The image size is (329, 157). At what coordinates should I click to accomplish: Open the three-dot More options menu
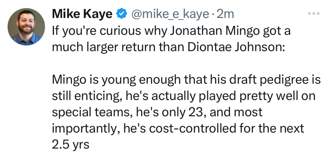point(313,13)
